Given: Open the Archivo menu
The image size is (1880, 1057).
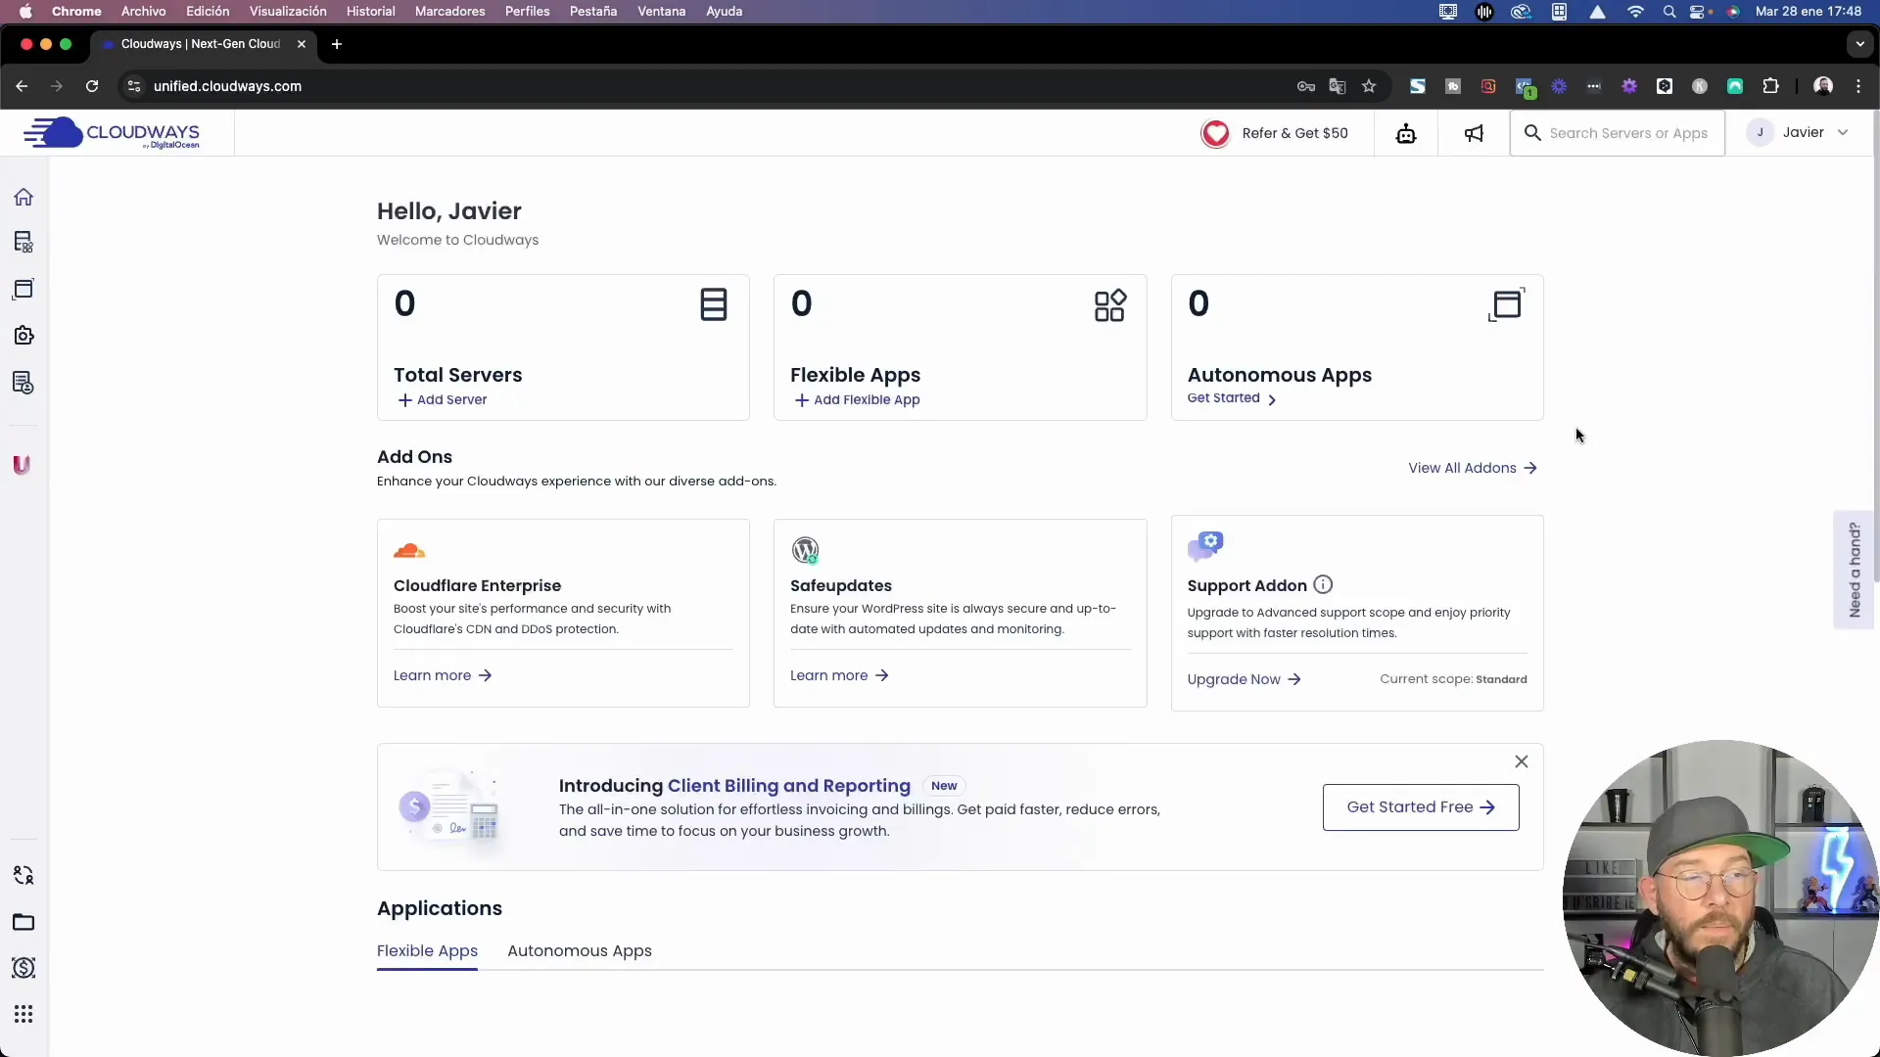Looking at the screenshot, I should coord(143,12).
